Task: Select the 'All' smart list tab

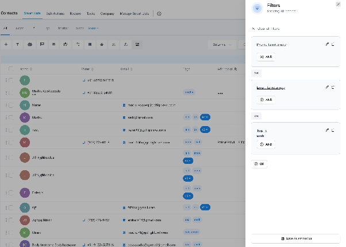Action: (x=5, y=28)
